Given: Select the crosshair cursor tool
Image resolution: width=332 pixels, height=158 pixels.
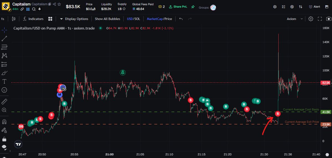Looking at the screenshot, I should coord(4,30).
